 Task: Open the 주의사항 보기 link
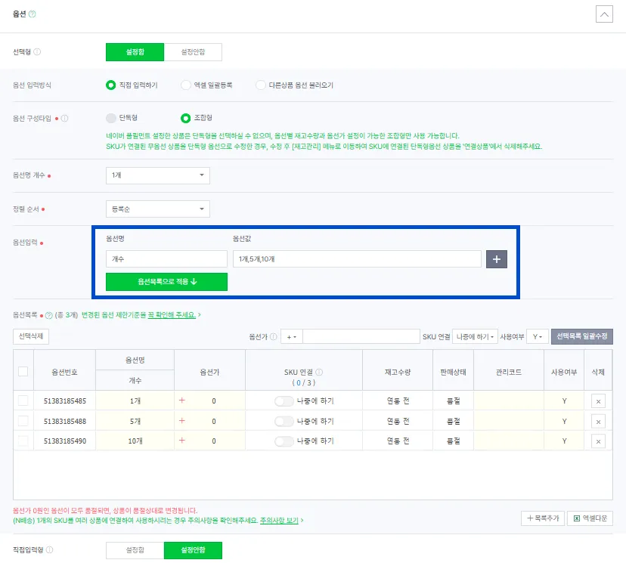pyautogui.click(x=279, y=521)
